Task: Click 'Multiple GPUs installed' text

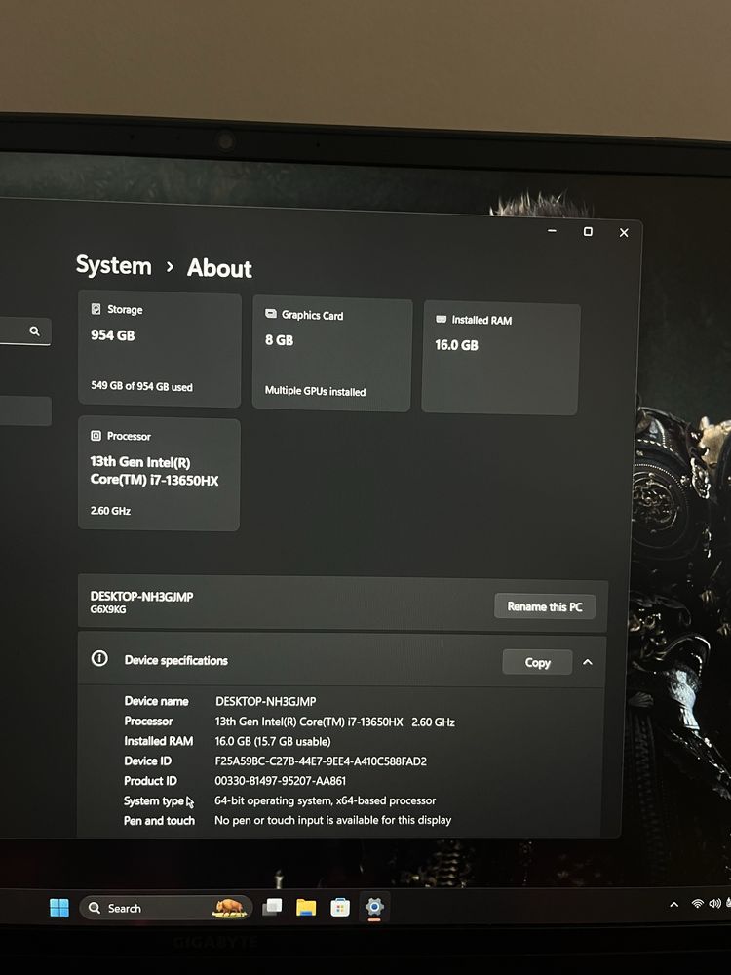Action: click(x=315, y=391)
